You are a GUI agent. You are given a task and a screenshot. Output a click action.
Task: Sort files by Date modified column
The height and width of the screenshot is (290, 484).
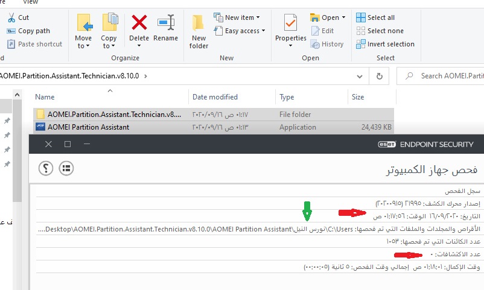click(x=215, y=97)
